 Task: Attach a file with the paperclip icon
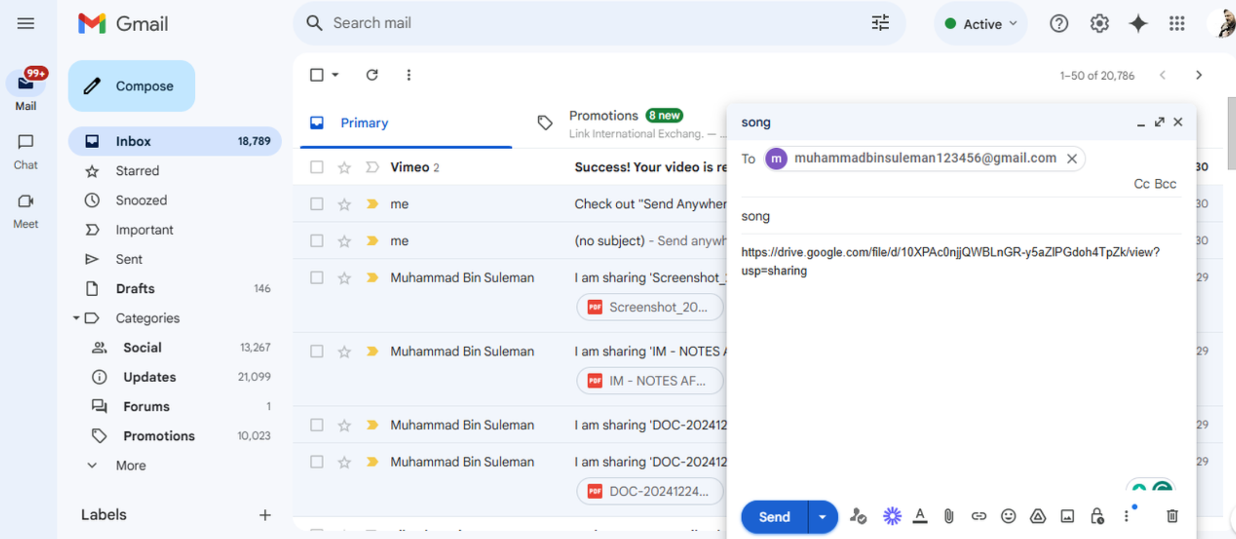[x=949, y=516]
